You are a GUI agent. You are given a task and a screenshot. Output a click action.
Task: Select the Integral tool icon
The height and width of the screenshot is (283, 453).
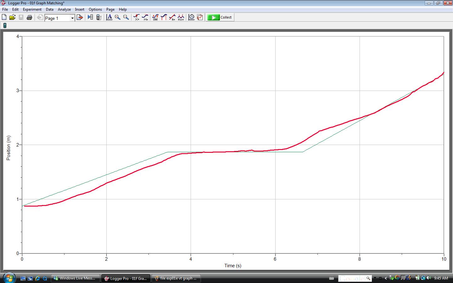click(164, 17)
